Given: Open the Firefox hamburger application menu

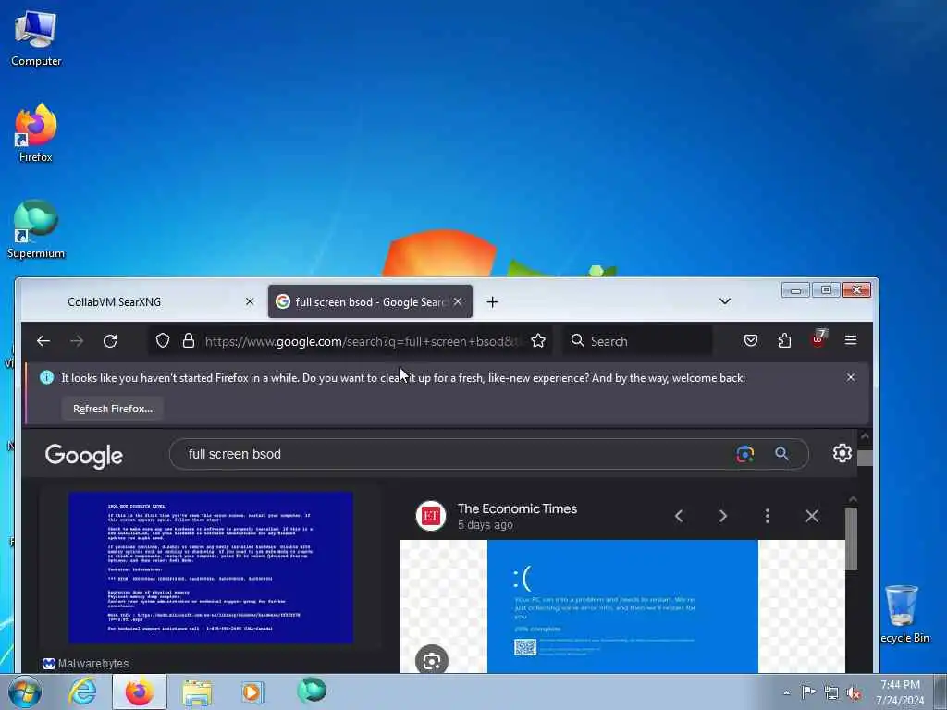Looking at the screenshot, I should point(851,340).
